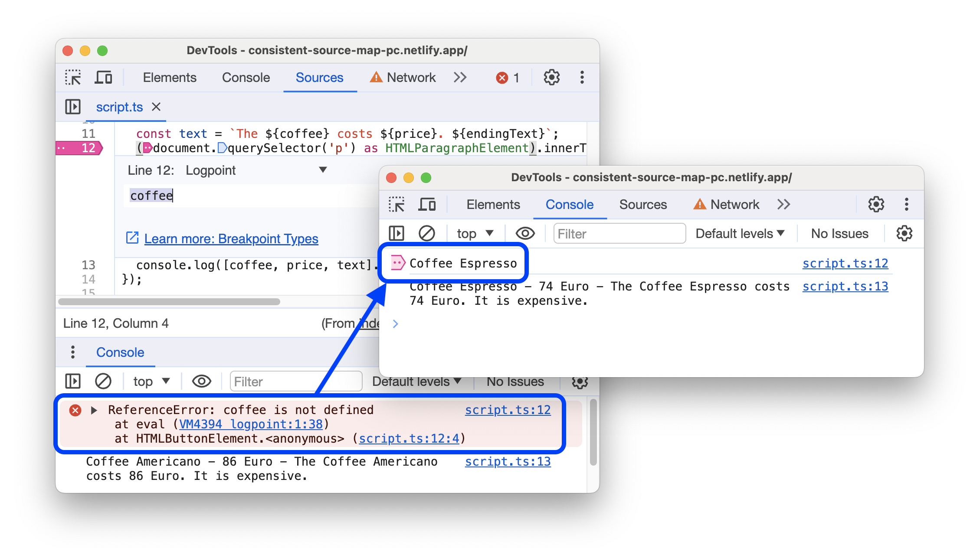
Task: Open the Logpoint type dropdown arrow
Action: (322, 170)
